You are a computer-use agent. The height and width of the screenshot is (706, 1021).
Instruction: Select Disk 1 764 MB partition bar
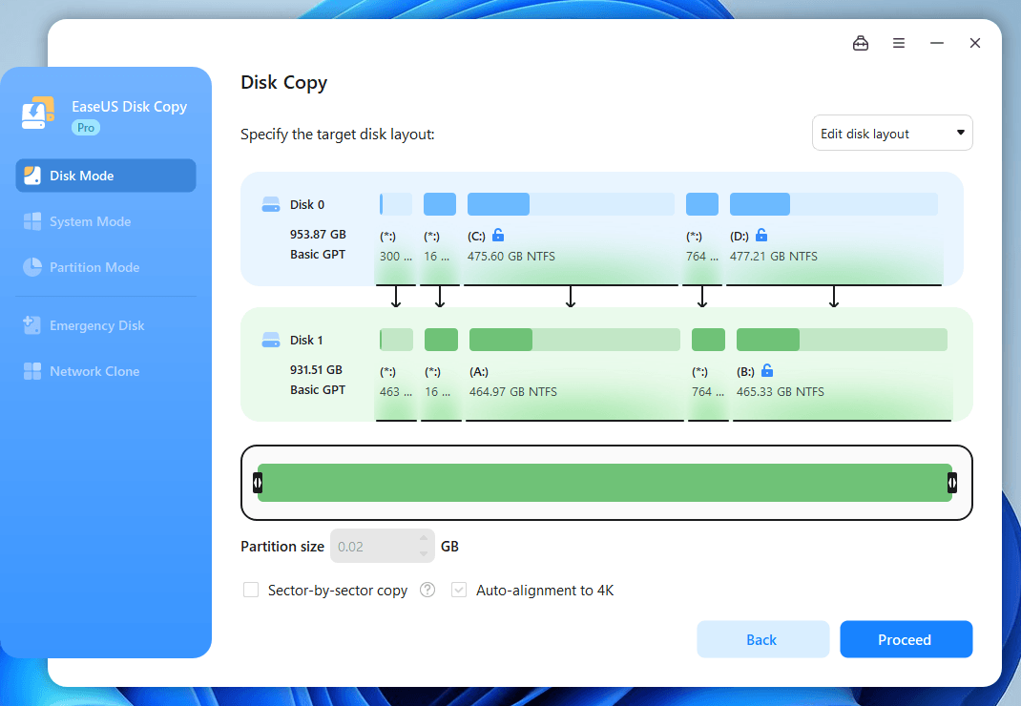pyautogui.click(x=708, y=340)
